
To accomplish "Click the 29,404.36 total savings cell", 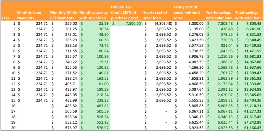I will point(248,100).
